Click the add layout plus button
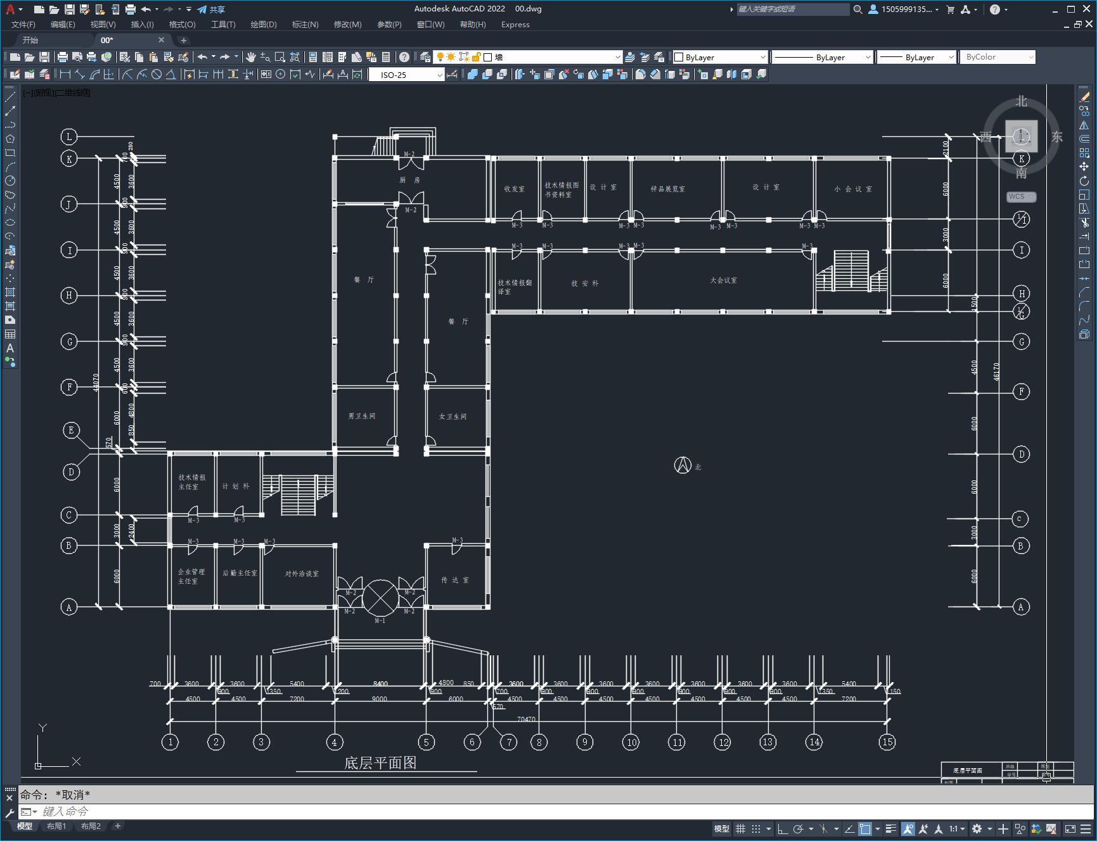The image size is (1097, 841). [x=117, y=826]
